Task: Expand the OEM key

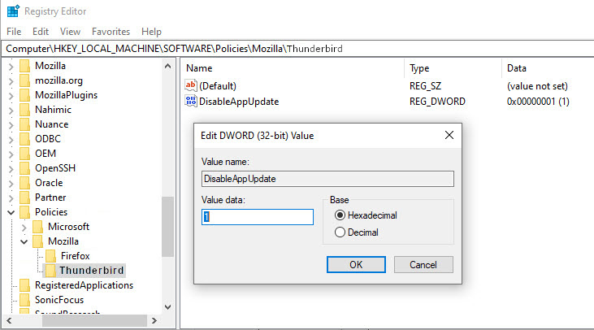Action: pyautogui.click(x=11, y=154)
